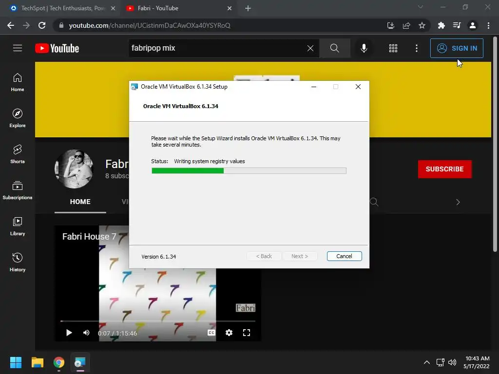Open Explore in the sidebar

[18, 118]
